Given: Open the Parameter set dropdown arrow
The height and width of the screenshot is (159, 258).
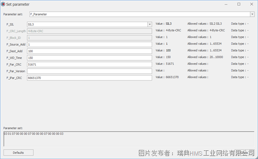Looking at the screenshot, I should (252, 14).
